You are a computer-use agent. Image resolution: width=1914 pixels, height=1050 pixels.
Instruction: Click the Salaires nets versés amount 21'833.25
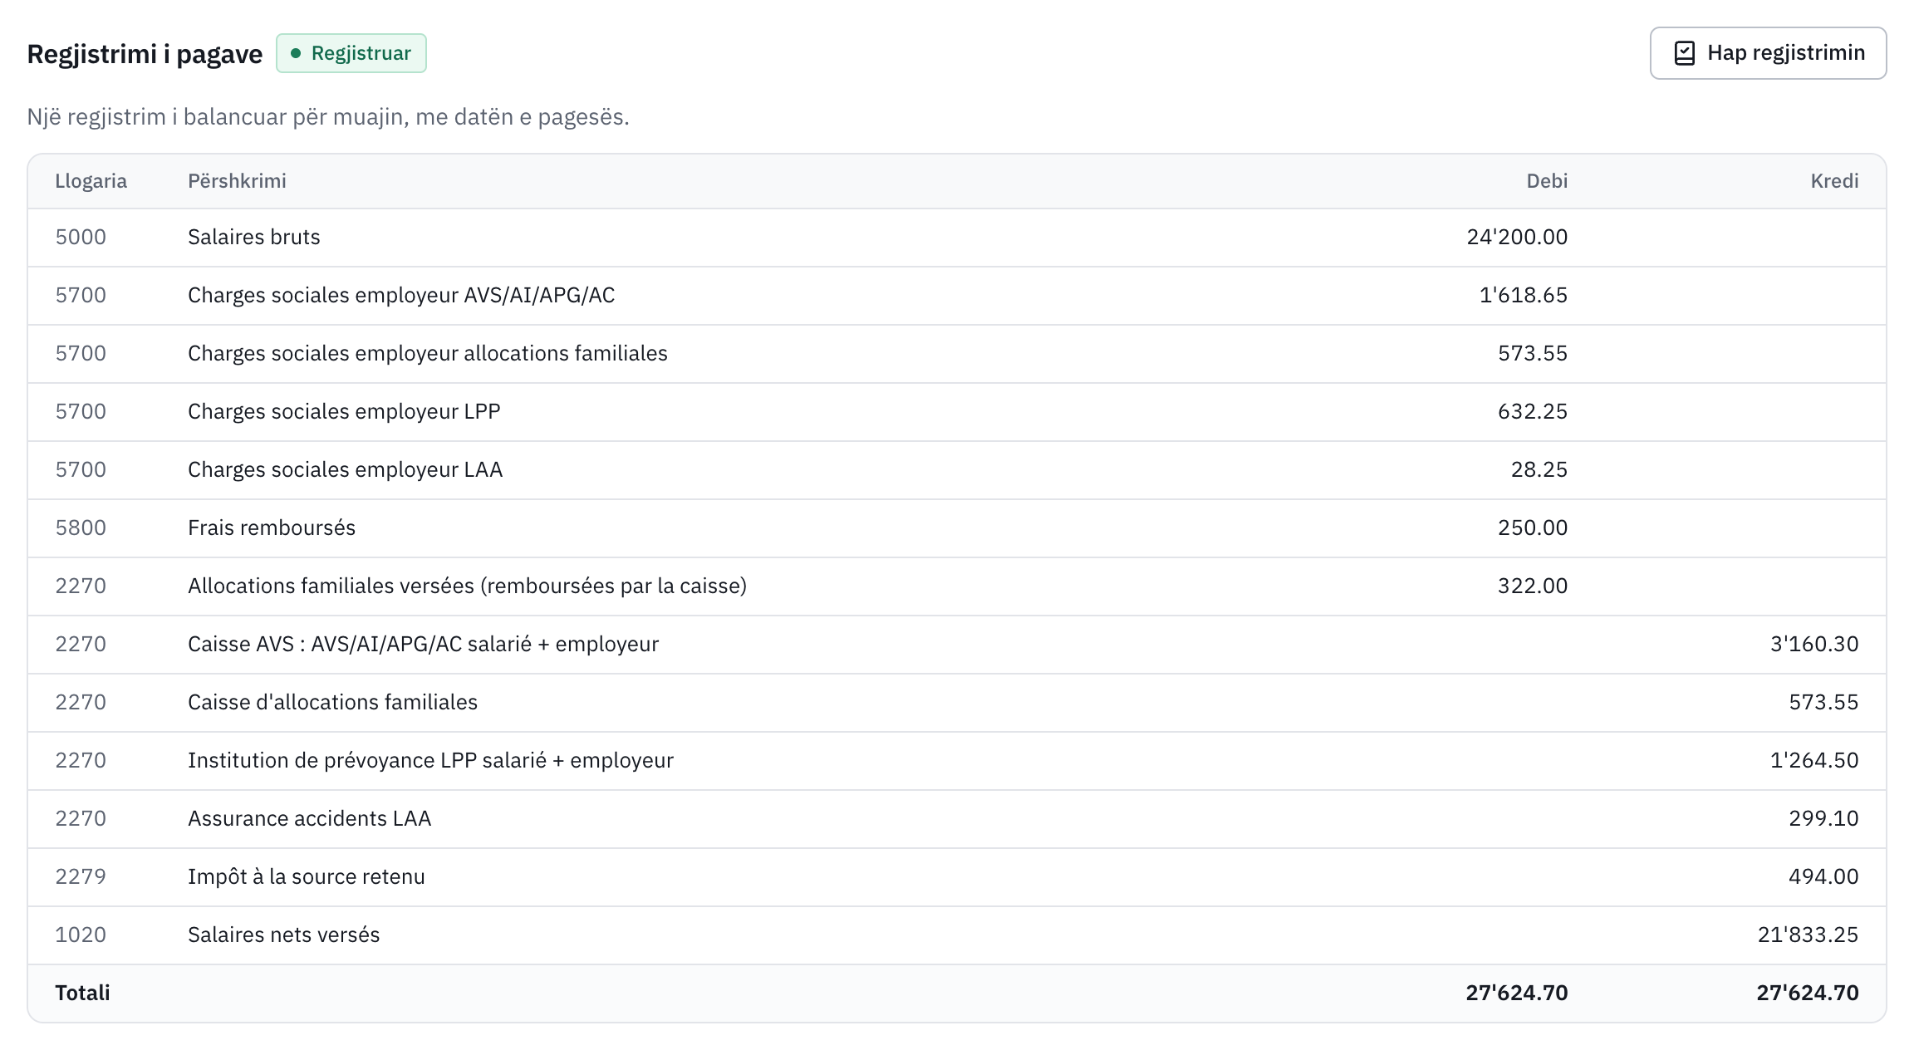pos(1808,935)
